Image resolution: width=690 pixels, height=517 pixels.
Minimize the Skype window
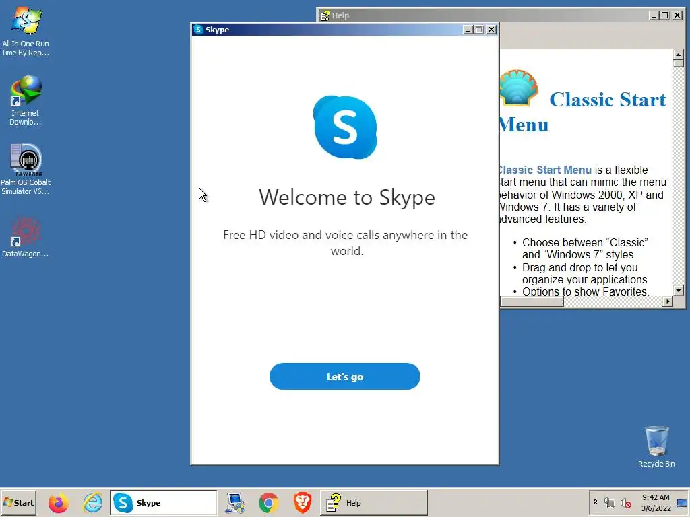point(468,30)
